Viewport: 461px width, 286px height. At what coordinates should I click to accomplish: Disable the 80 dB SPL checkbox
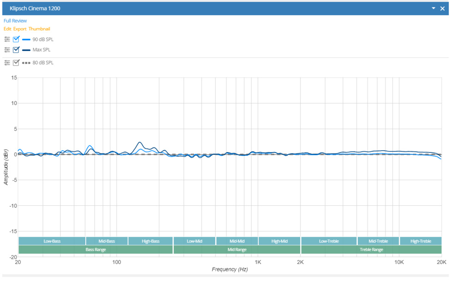click(x=16, y=63)
